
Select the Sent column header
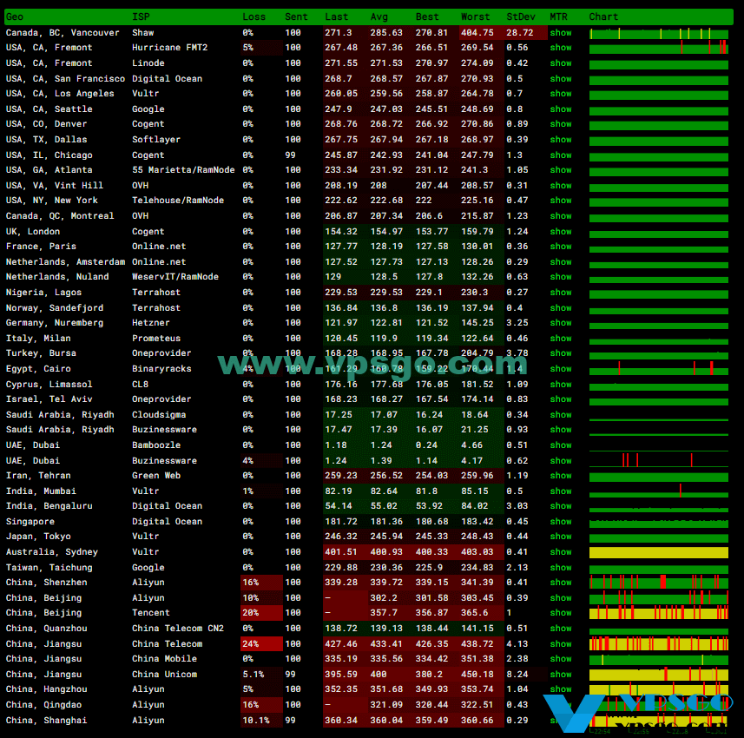(296, 17)
